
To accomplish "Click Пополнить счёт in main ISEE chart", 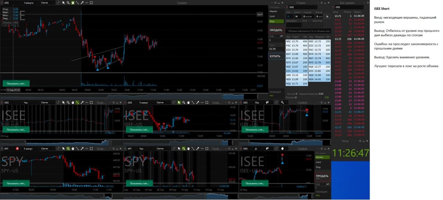I will pyautogui.click(x=16, y=83).
